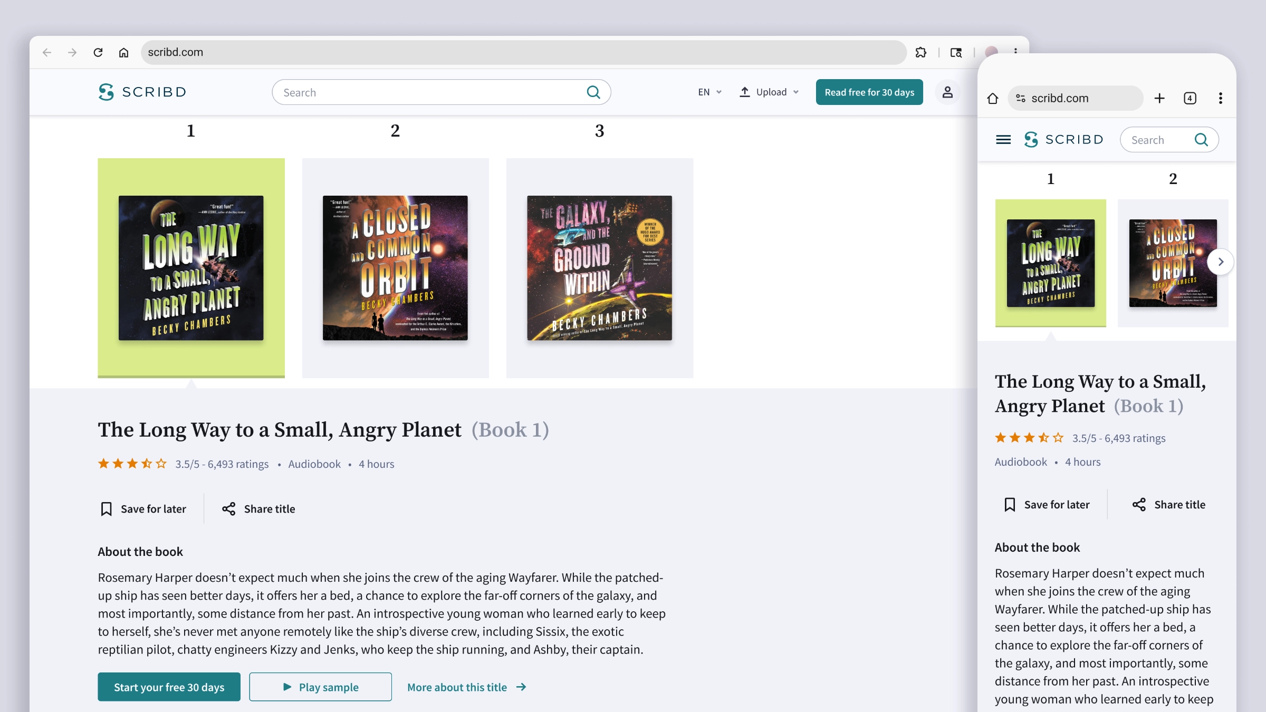The image size is (1266, 712).
Task: Open the Upload dropdown
Action: 769,92
